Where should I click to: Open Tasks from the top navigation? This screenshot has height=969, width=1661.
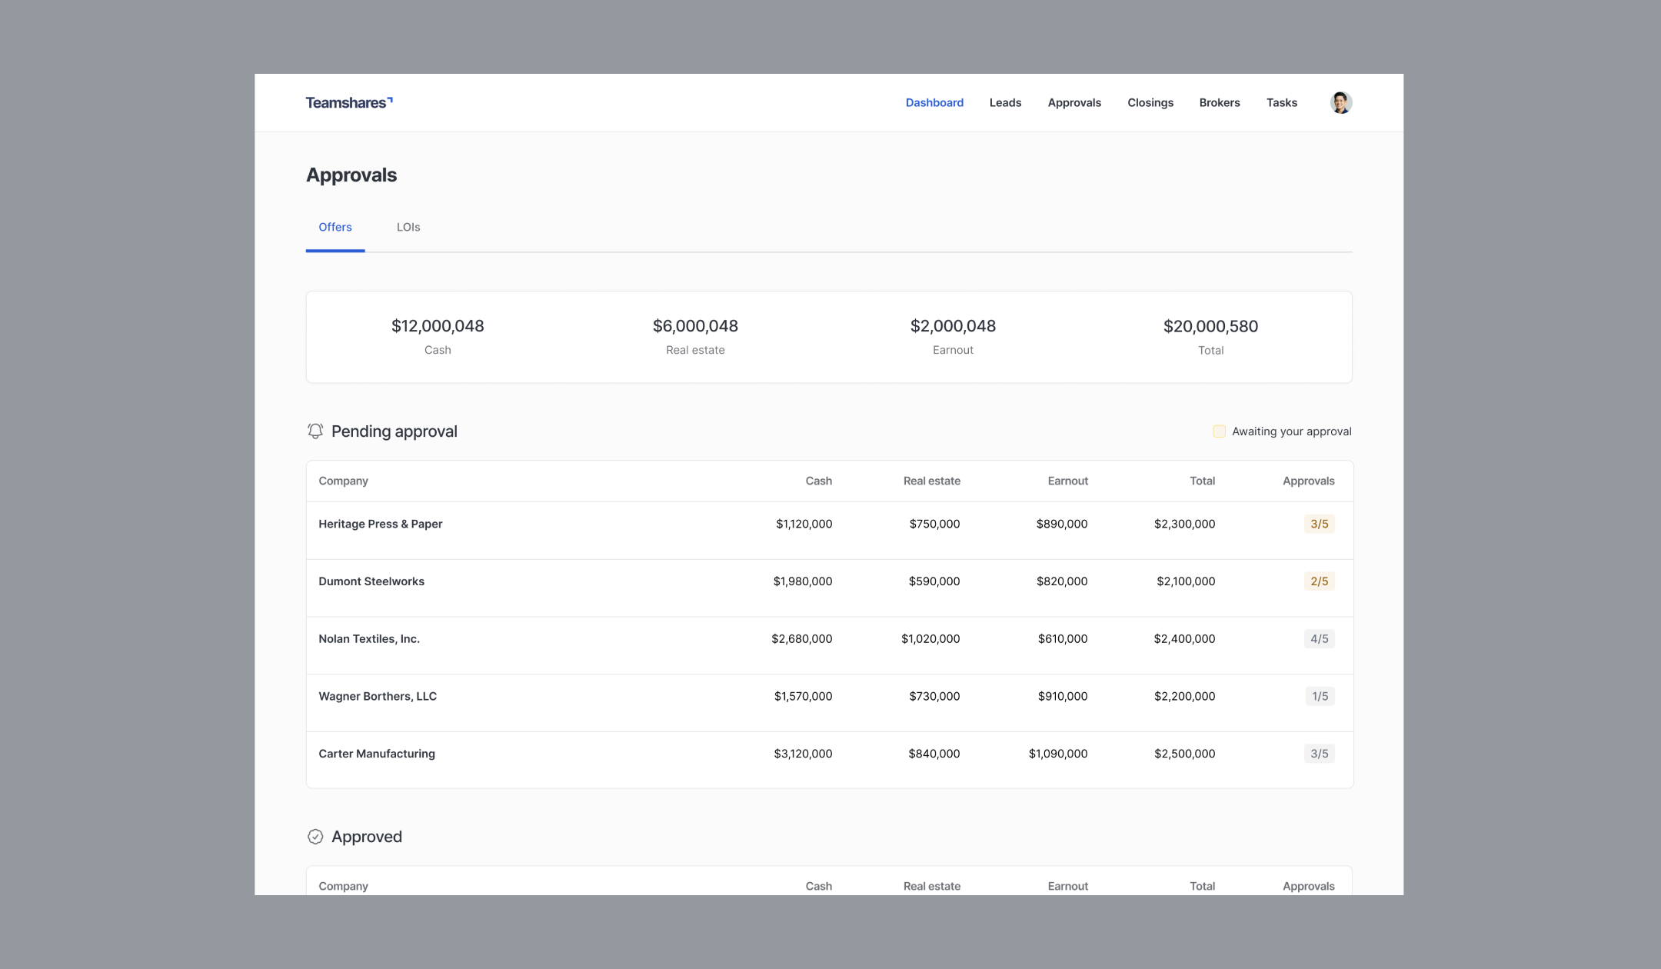pyautogui.click(x=1281, y=102)
